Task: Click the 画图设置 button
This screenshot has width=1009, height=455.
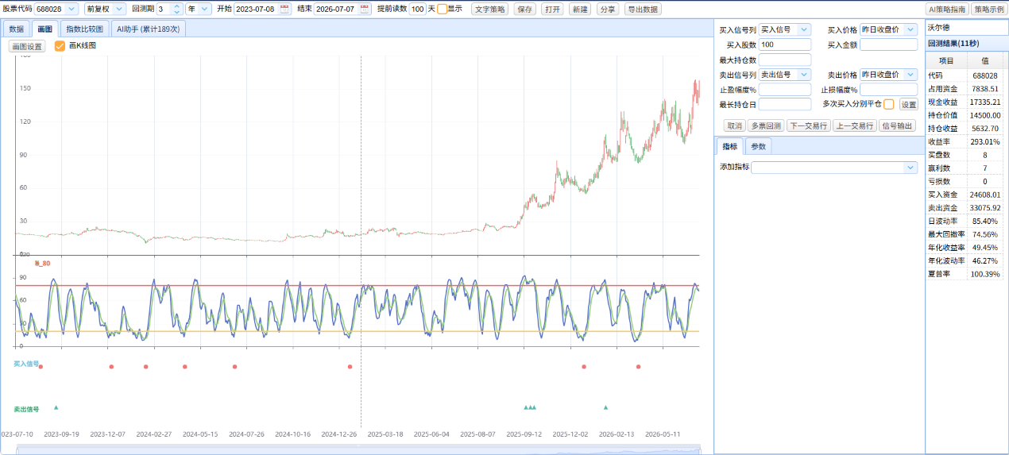Action: pyautogui.click(x=27, y=46)
